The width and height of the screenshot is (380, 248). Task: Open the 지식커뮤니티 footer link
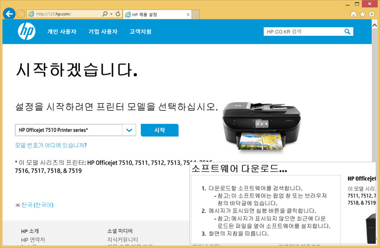point(123,240)
